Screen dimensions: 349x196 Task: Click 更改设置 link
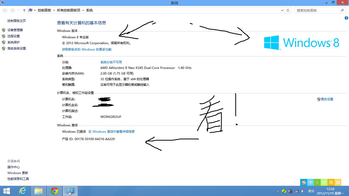[327, 99]
